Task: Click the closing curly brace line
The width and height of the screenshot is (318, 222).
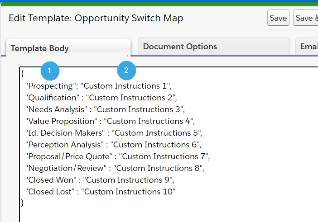Action: click(22, 203)
